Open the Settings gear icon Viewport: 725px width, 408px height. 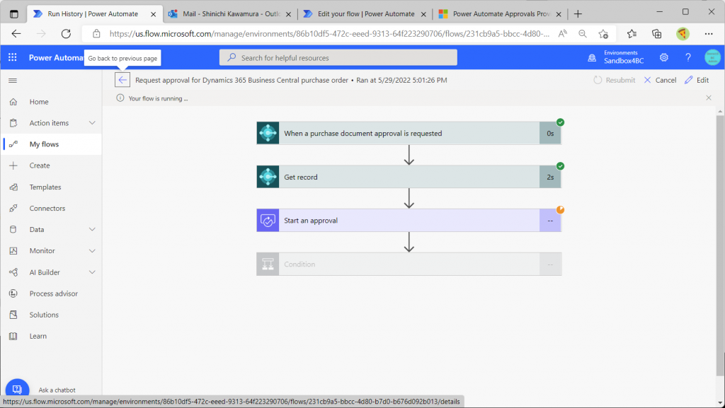click(x=664, y=57)
